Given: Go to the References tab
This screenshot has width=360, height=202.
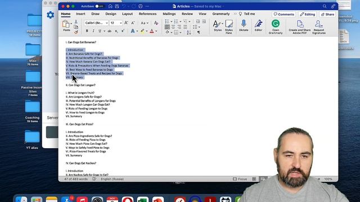Looking at the screenshot, I should click(147, 14).
